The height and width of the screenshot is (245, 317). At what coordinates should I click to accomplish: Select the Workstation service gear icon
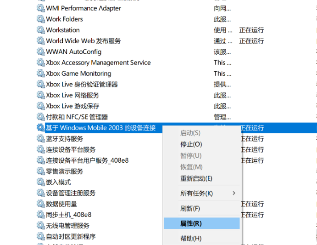point(41,30)
